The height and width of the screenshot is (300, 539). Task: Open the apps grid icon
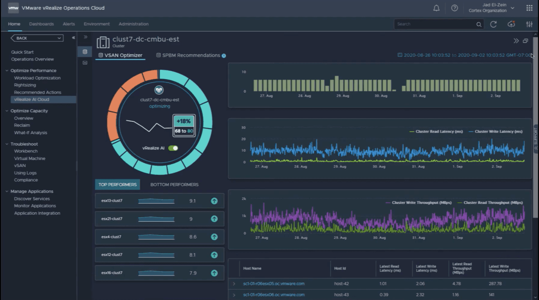click(x=529, y=8)
